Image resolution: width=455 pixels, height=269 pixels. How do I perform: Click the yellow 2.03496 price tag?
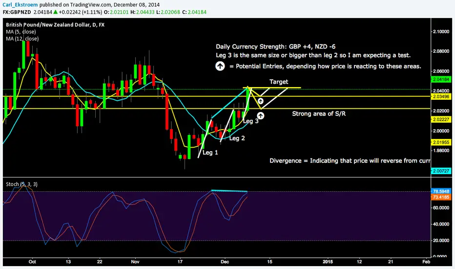pos(441,96)
